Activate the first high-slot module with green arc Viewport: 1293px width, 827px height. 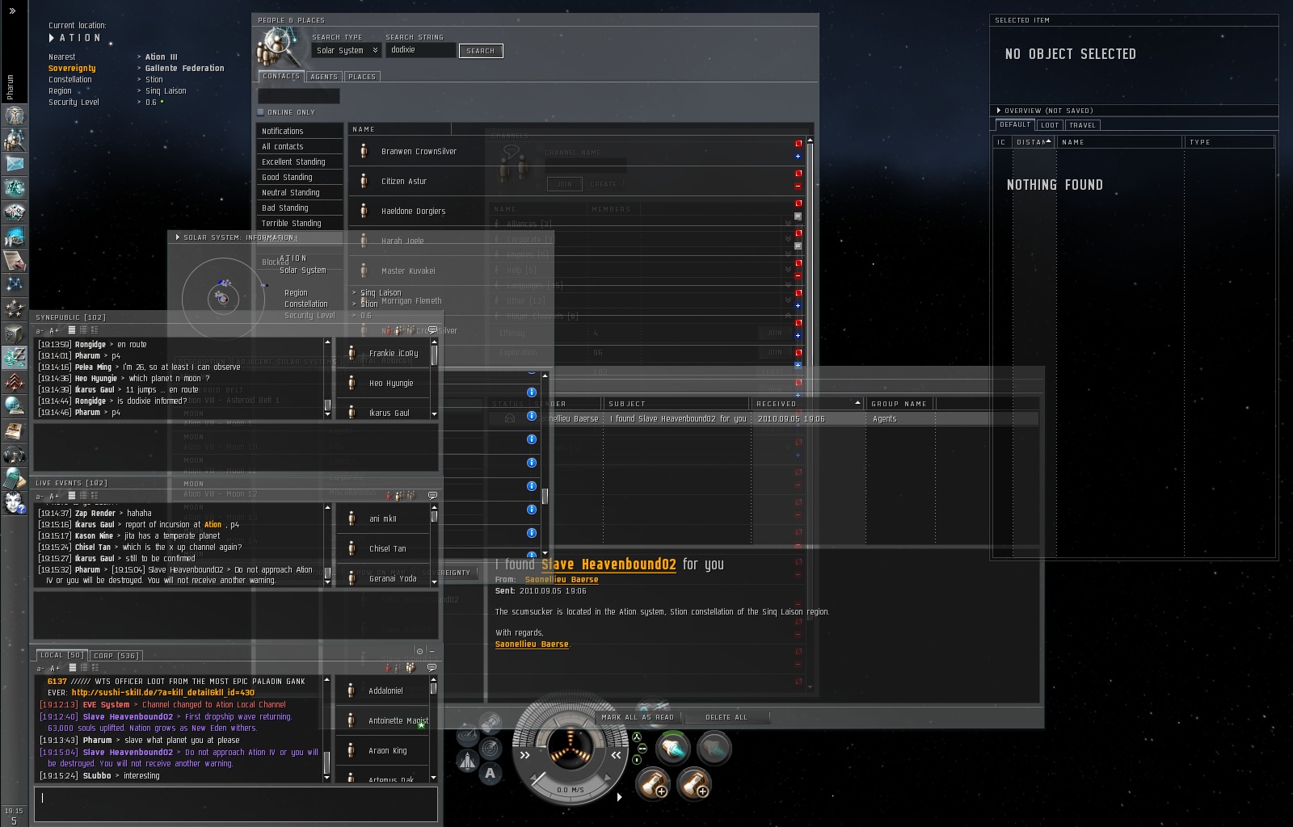point(672,749)
